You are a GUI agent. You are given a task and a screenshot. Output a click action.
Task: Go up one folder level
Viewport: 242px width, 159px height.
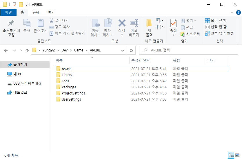tap(27, 50)
